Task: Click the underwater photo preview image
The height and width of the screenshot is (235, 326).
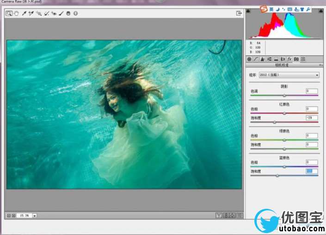Action: [x=124, y=114]
